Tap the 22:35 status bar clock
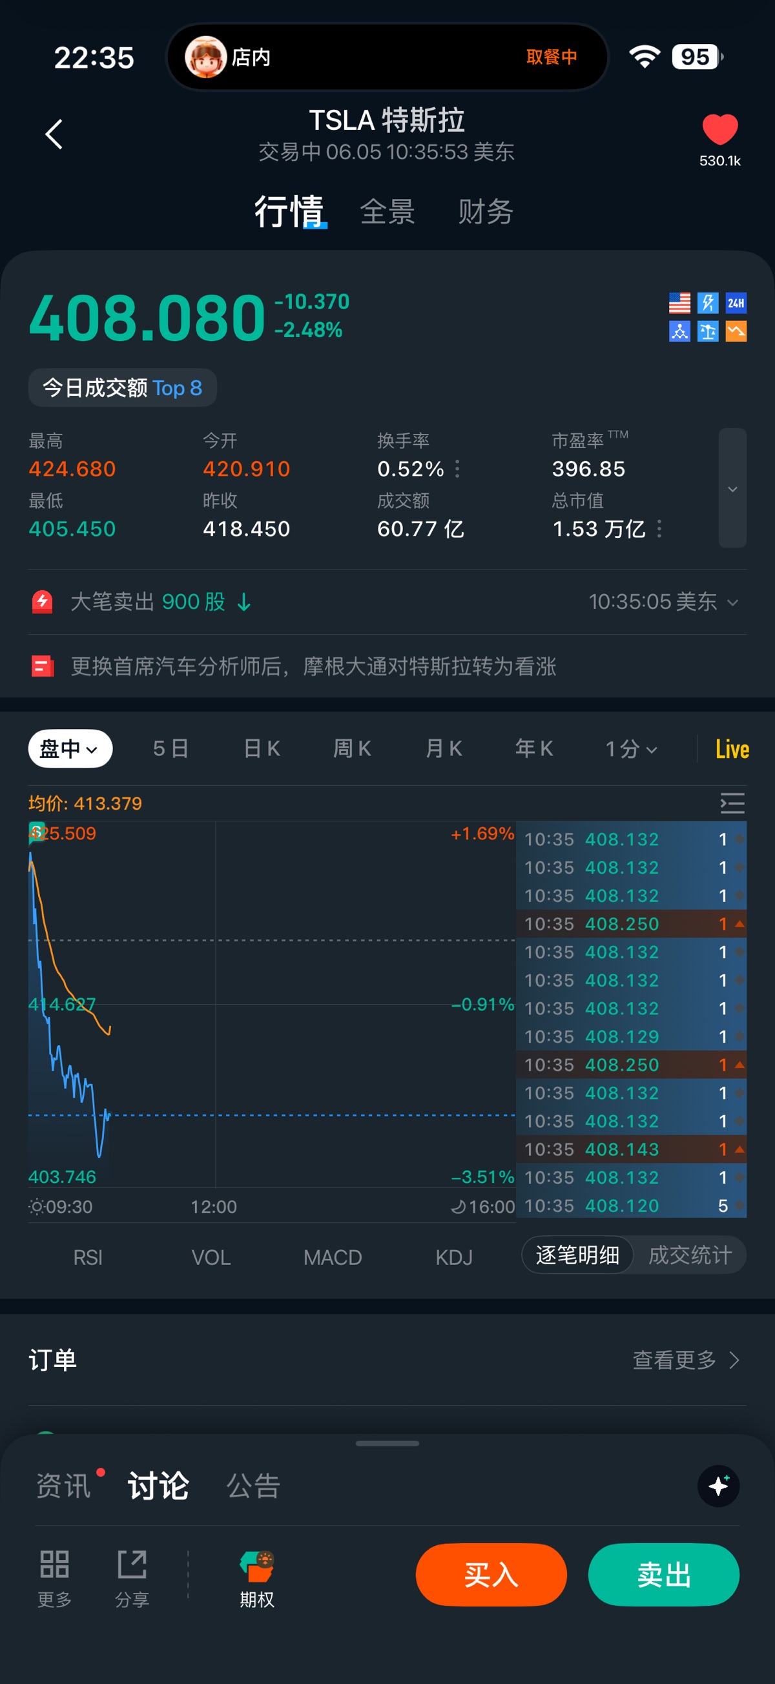The image size is (775, 1684). pyautogui.click(x=94, y=57)
